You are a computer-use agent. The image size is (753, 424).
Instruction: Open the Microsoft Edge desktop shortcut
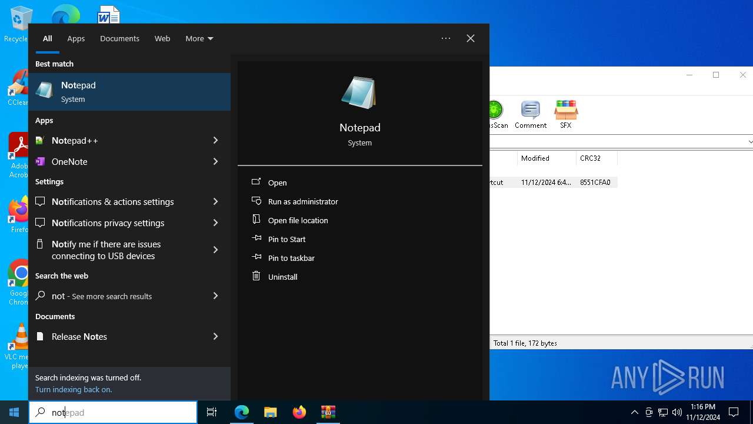coord(65,13)
